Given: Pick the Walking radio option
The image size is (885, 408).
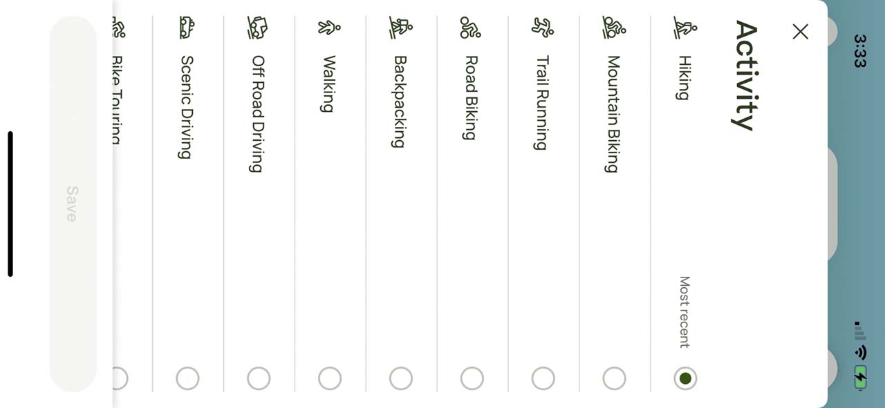Looking at the screenshot, I should point(329,378).
